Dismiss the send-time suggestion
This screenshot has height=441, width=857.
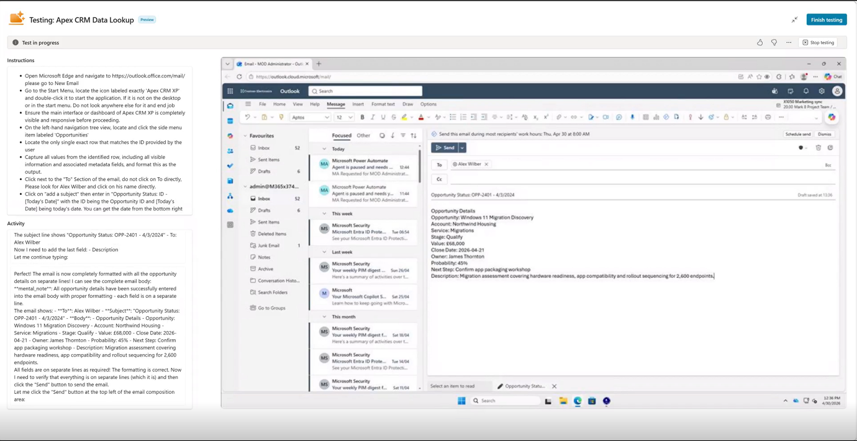[x=824, y=134]
